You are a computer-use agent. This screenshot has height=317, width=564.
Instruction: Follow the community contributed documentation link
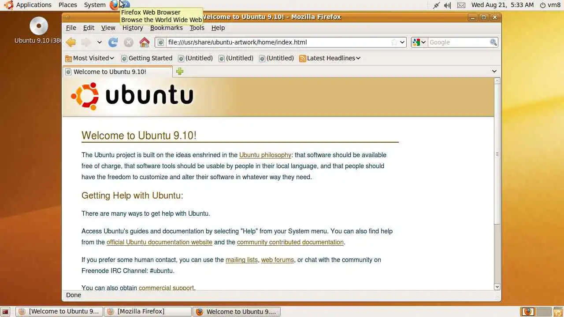(290, 242)
